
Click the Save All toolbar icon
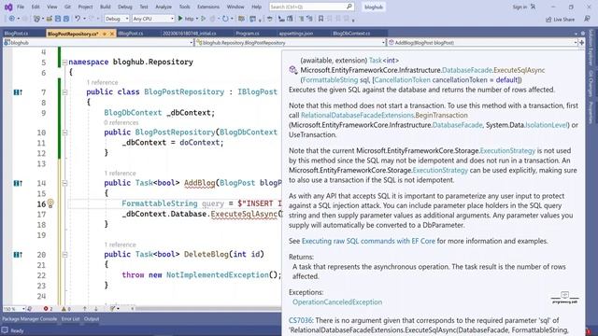[66, 19]
